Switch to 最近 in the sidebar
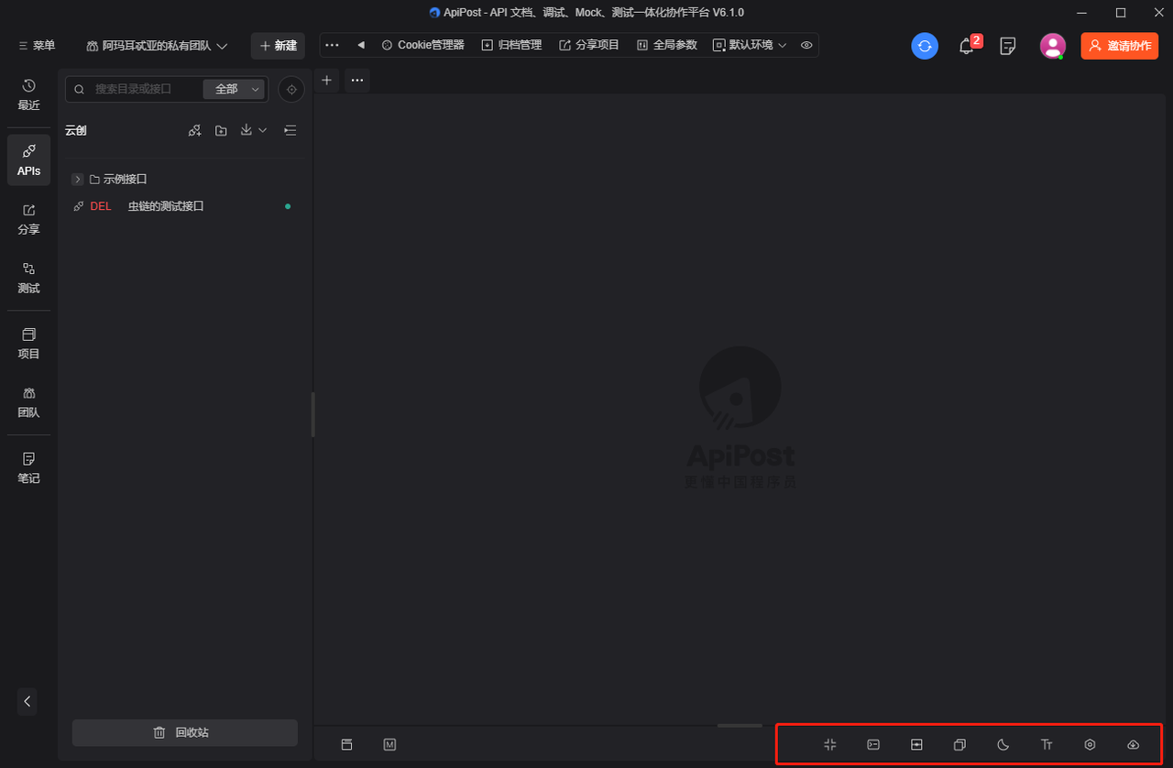1173x768 pixels. click(x=28, y=94)
